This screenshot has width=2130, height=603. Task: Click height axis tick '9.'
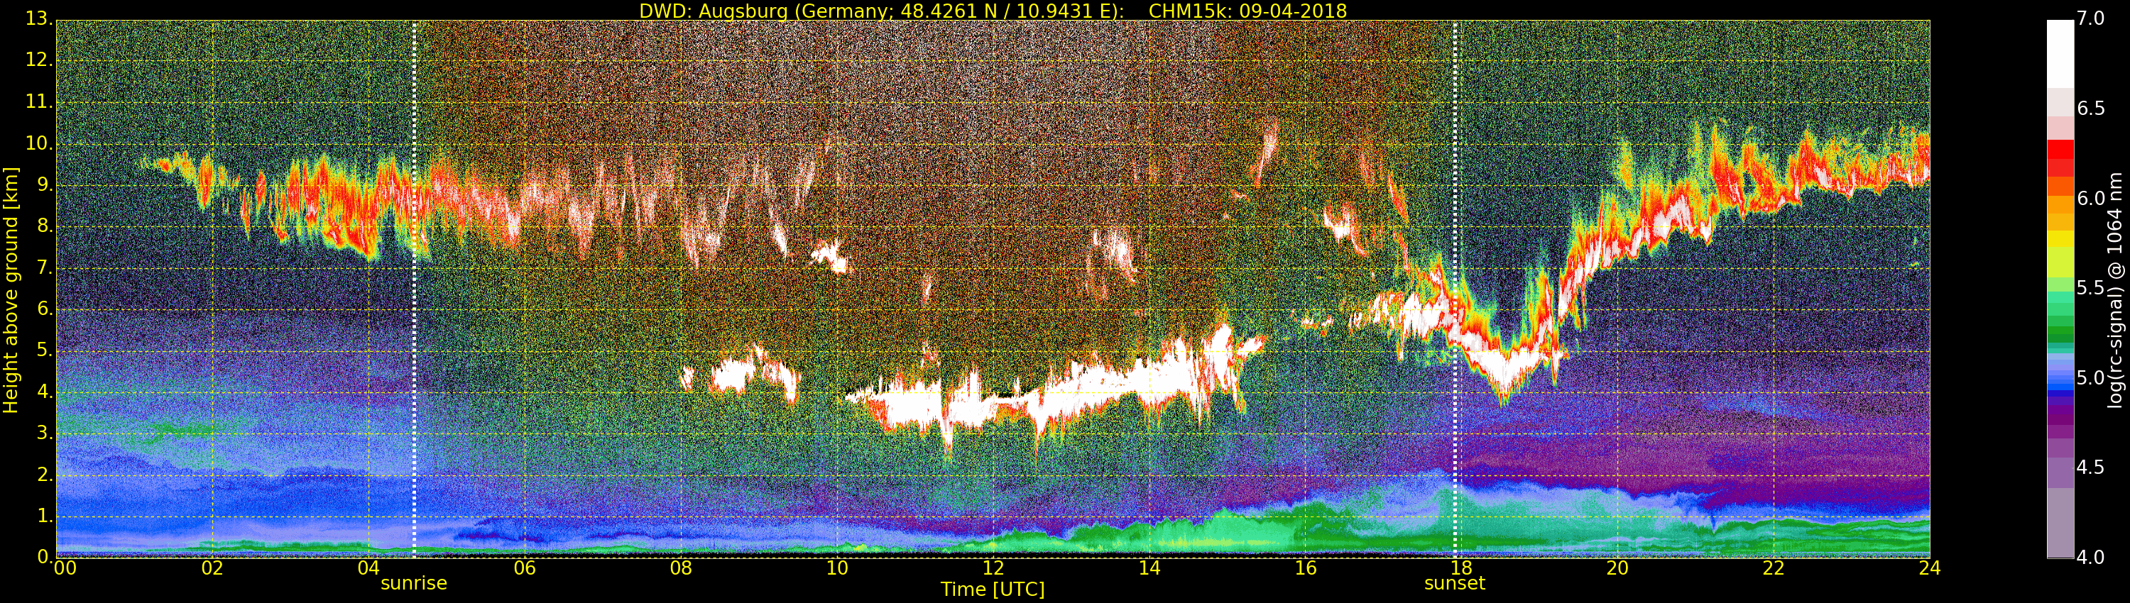pos(45,184)
